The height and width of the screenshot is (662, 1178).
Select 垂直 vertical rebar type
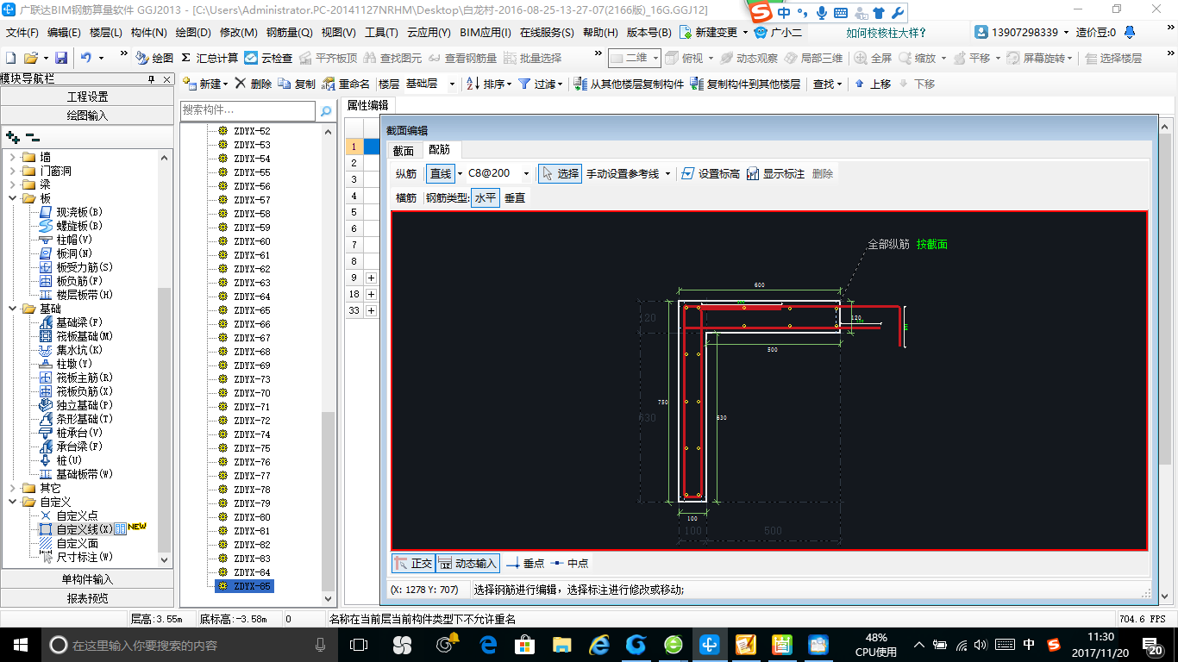pyautogui.click(x=515, y=197)
